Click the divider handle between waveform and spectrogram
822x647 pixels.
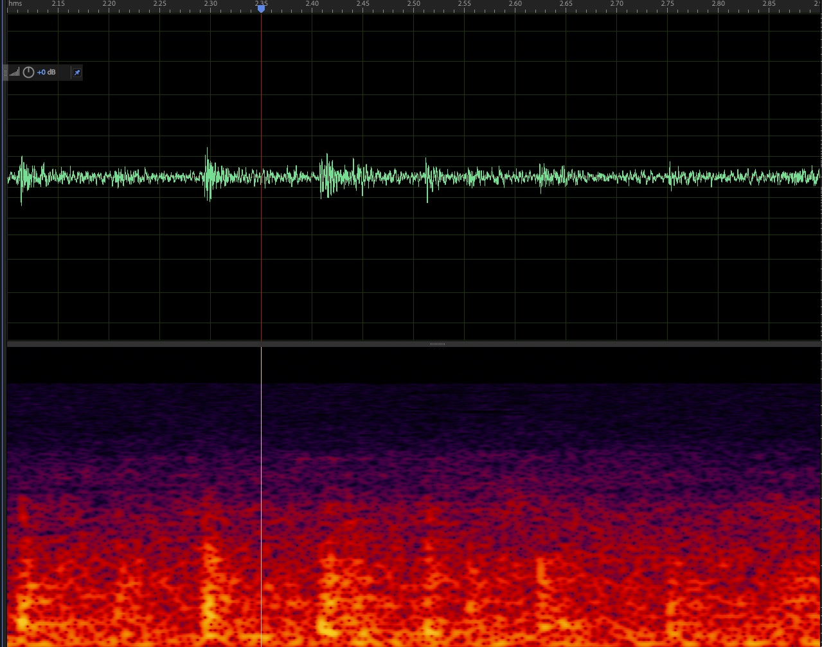[437, 344]
